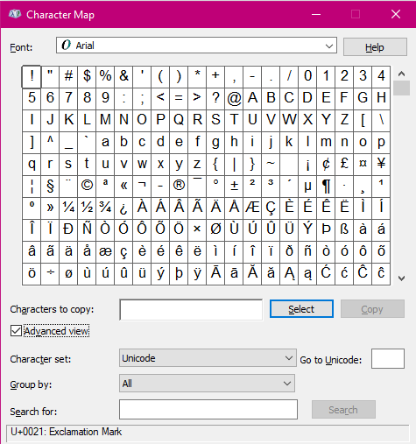Viewport: 416px width, 444px height.
Task: Focus the Search for text field
Action: point(208,409)
